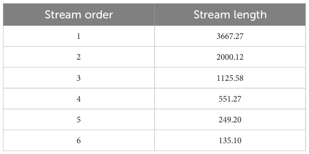This screenshot has height=154, width=309.
Task: Select the stream length value 2000.12
Action: (230, 57)
